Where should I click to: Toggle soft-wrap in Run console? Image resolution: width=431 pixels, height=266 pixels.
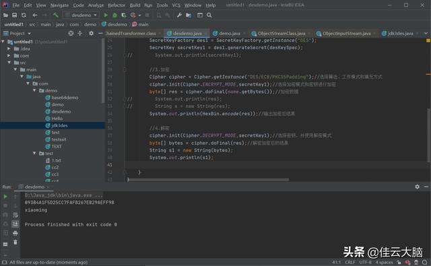15,215
